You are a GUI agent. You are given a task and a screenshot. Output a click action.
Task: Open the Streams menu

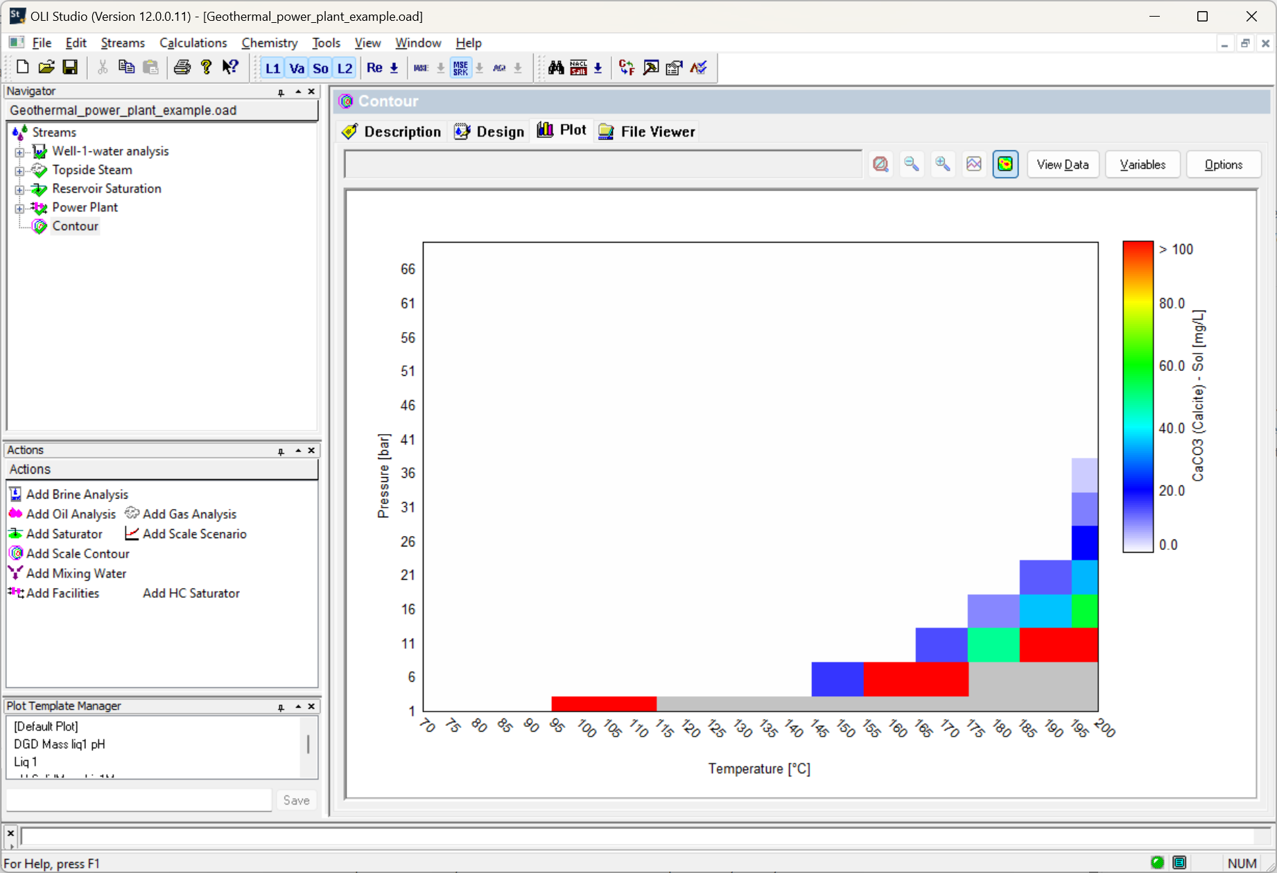coord(123,43)
